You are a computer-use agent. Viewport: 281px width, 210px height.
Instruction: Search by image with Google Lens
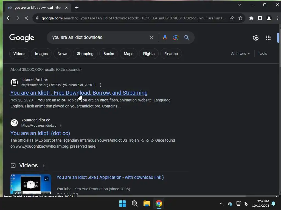176,37
